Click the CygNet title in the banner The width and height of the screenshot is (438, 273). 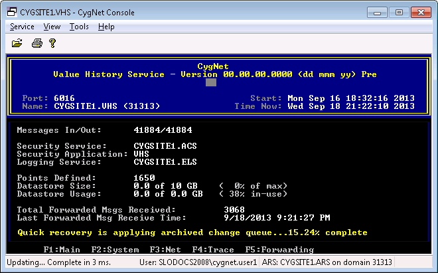point(213,66)
